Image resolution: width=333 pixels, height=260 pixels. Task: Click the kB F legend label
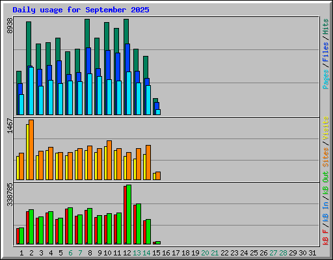[x=326, y=237]
